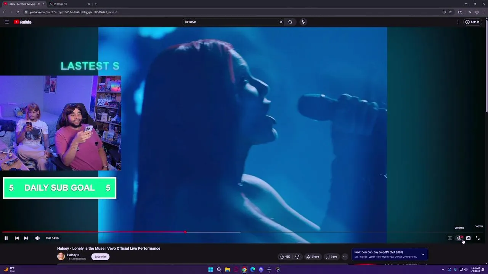Viewport: 488px width, 274px height.
Task: Close the Home / X tab
Action: tap(89, 4)
